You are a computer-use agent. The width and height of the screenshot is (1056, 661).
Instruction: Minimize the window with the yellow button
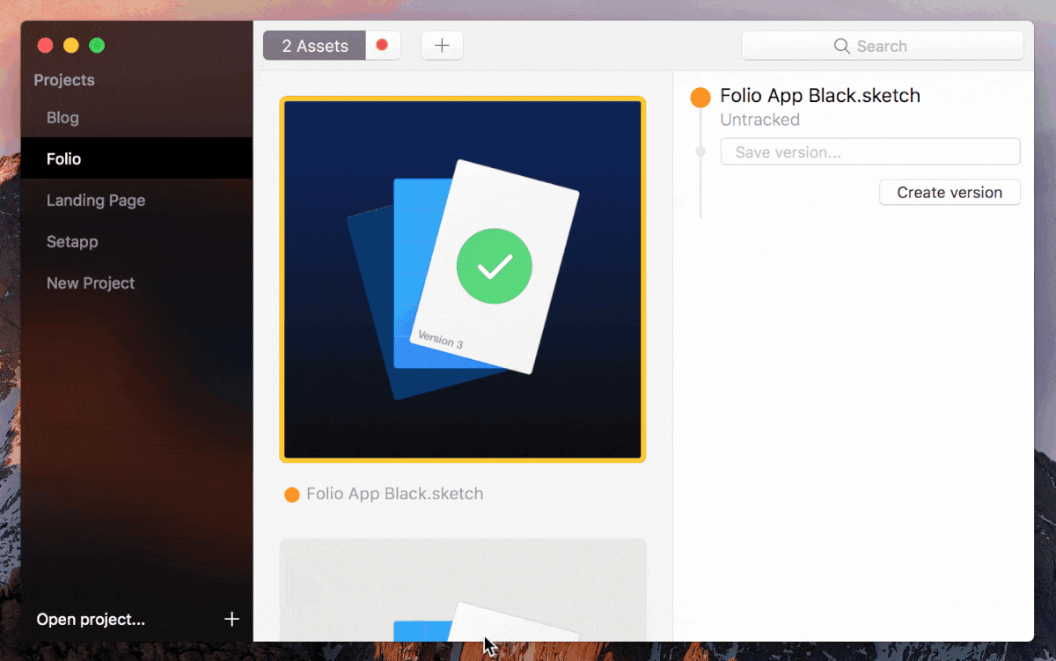pyautogui.click(x=71, y=45)
